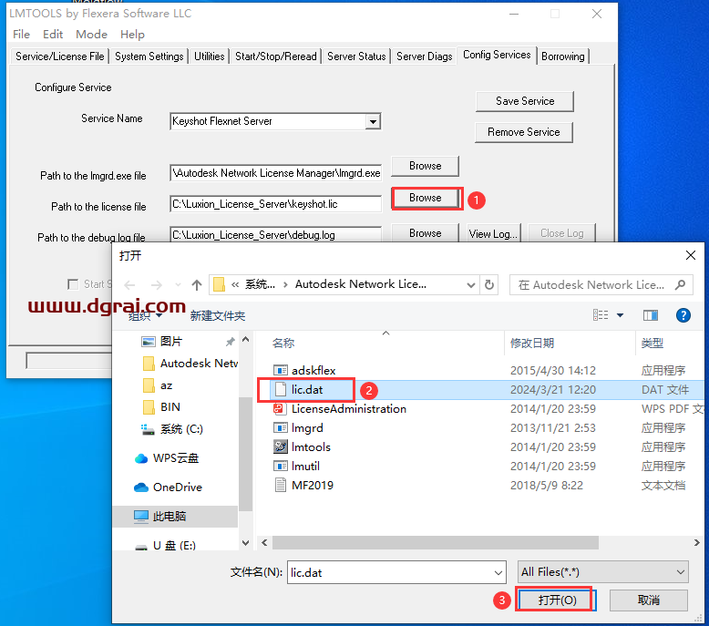The image size is (709, 626).
Task: Open the az folder in sidebar
Action: pos(158,385)
